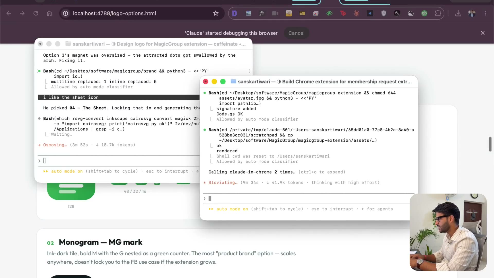
Task: Click 'Osmosing…' status in Design logo terminal
Action: pos(55,145)
